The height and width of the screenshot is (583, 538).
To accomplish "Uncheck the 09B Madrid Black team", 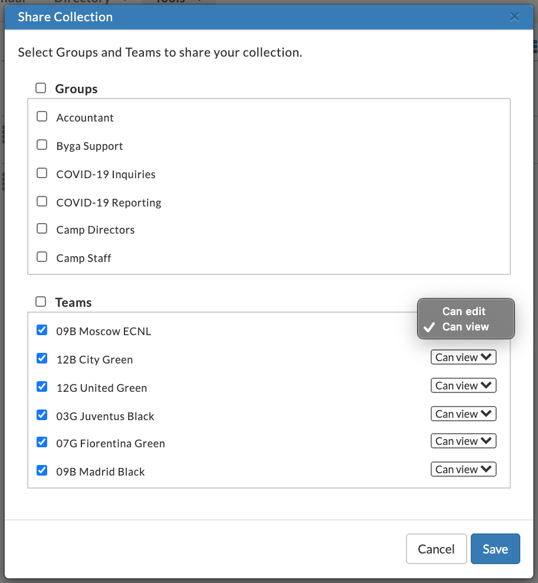I will pyautogui.click(x=42, y=470).
